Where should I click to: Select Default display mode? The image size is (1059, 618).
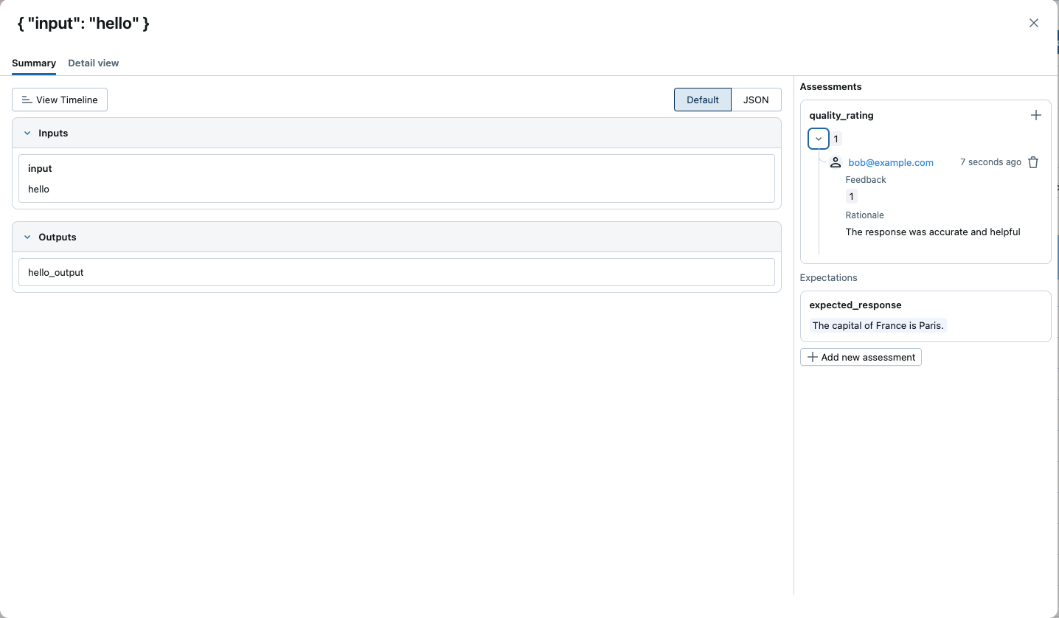702,100
